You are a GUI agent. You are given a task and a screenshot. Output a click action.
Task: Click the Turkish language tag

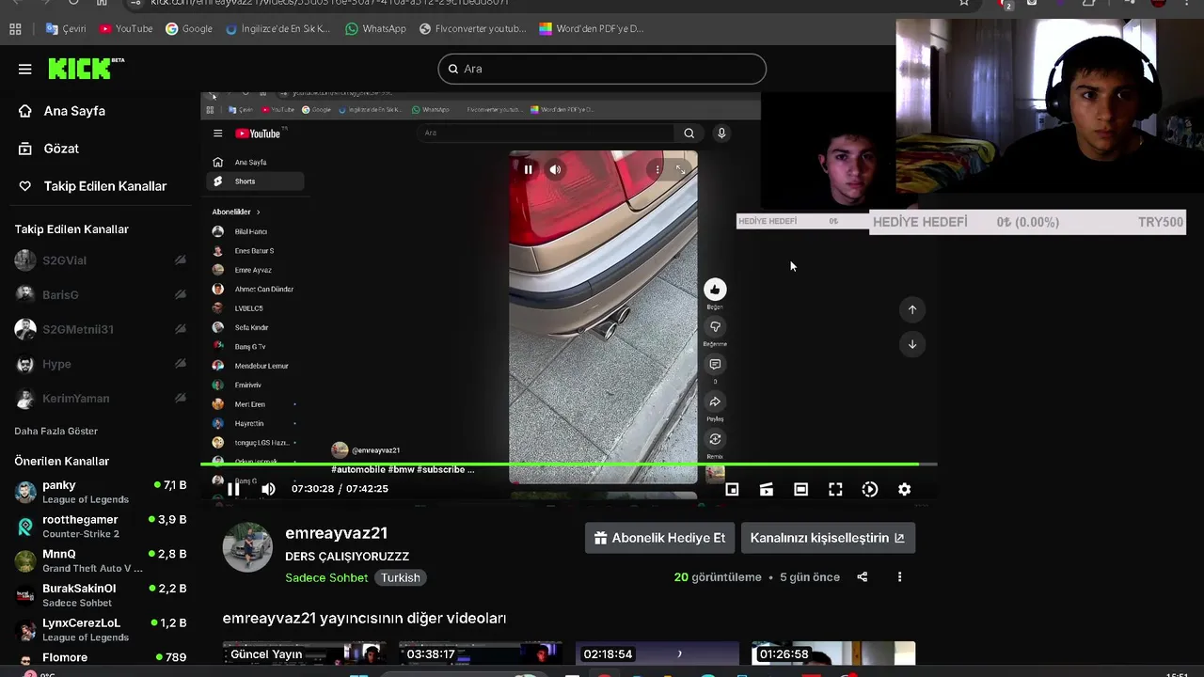pos(401,577)
